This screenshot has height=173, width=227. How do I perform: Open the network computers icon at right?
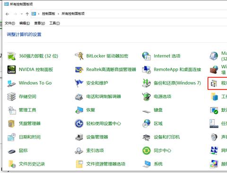(x=214, y=150)
